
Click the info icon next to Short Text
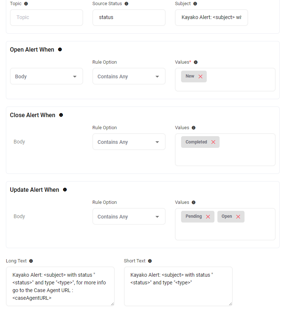coord(150,261)
